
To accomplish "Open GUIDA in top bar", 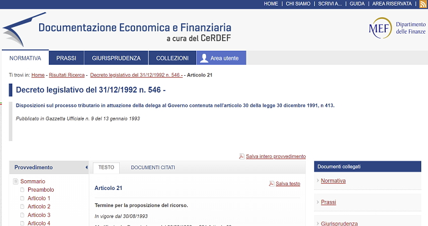I will (x=357, y=4).
